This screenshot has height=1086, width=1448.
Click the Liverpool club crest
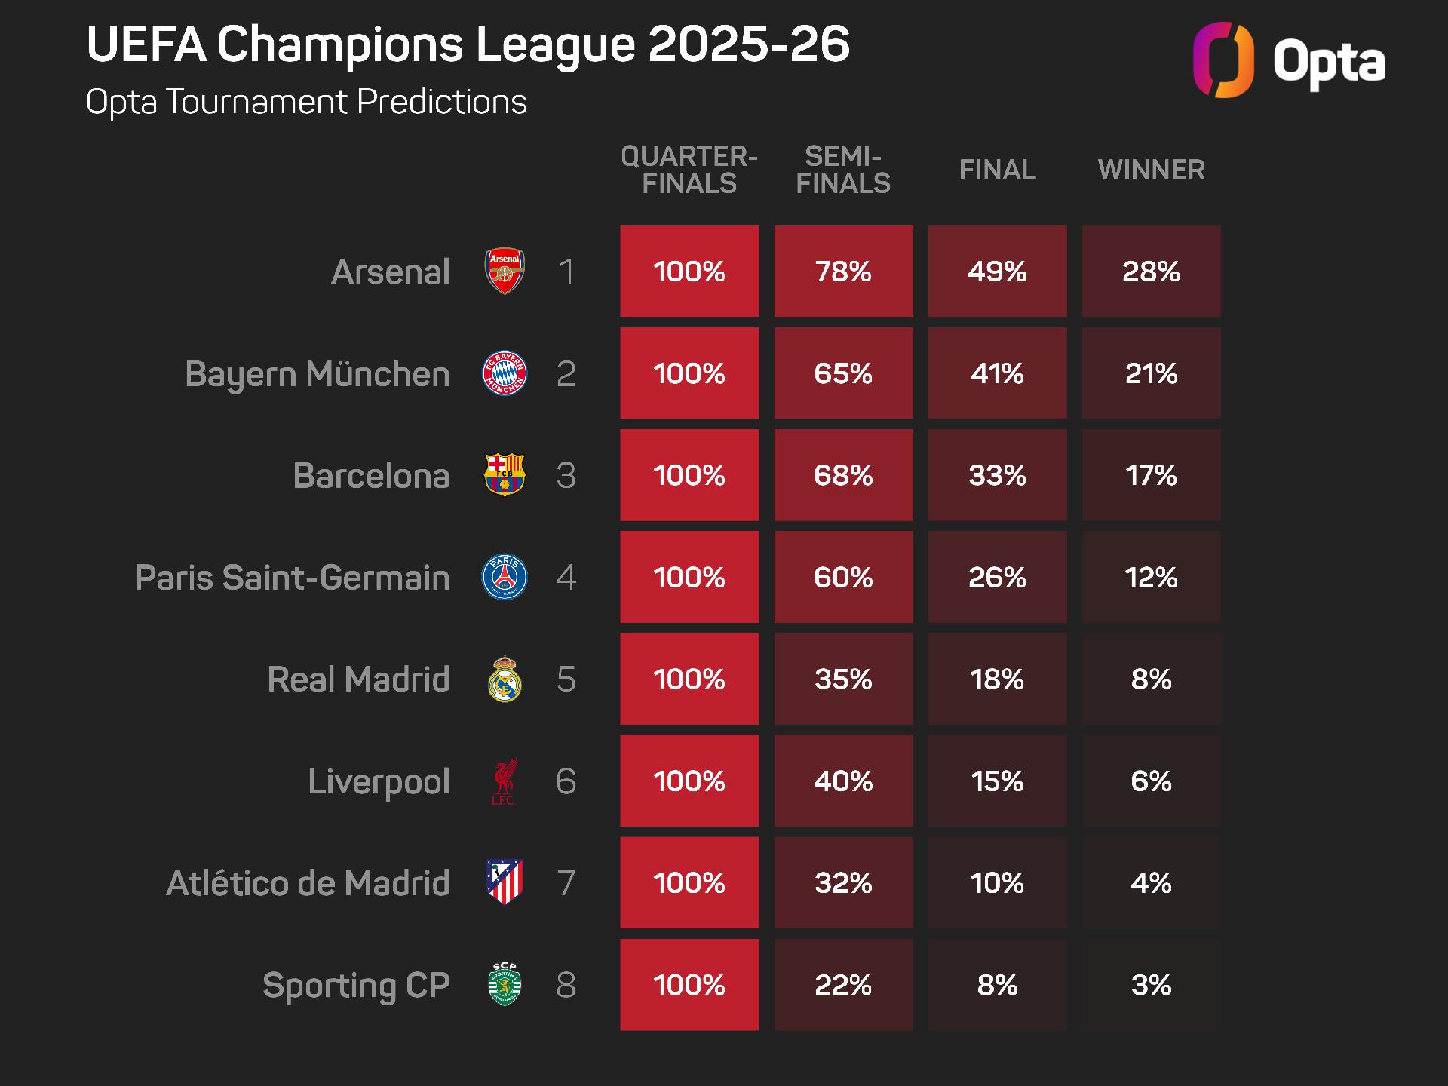pos(505,781)
